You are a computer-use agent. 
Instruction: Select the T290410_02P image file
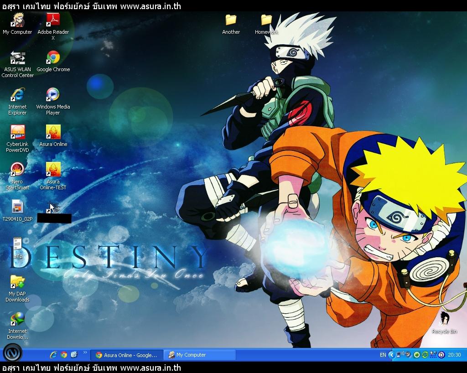(17, 211)
